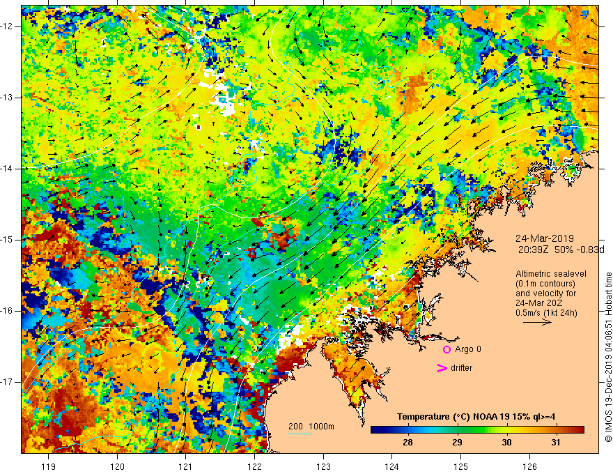Viewport: 613px width, 474px height.
Task: Click the longitude axis label 120
Action: click(x=117, y=466)
